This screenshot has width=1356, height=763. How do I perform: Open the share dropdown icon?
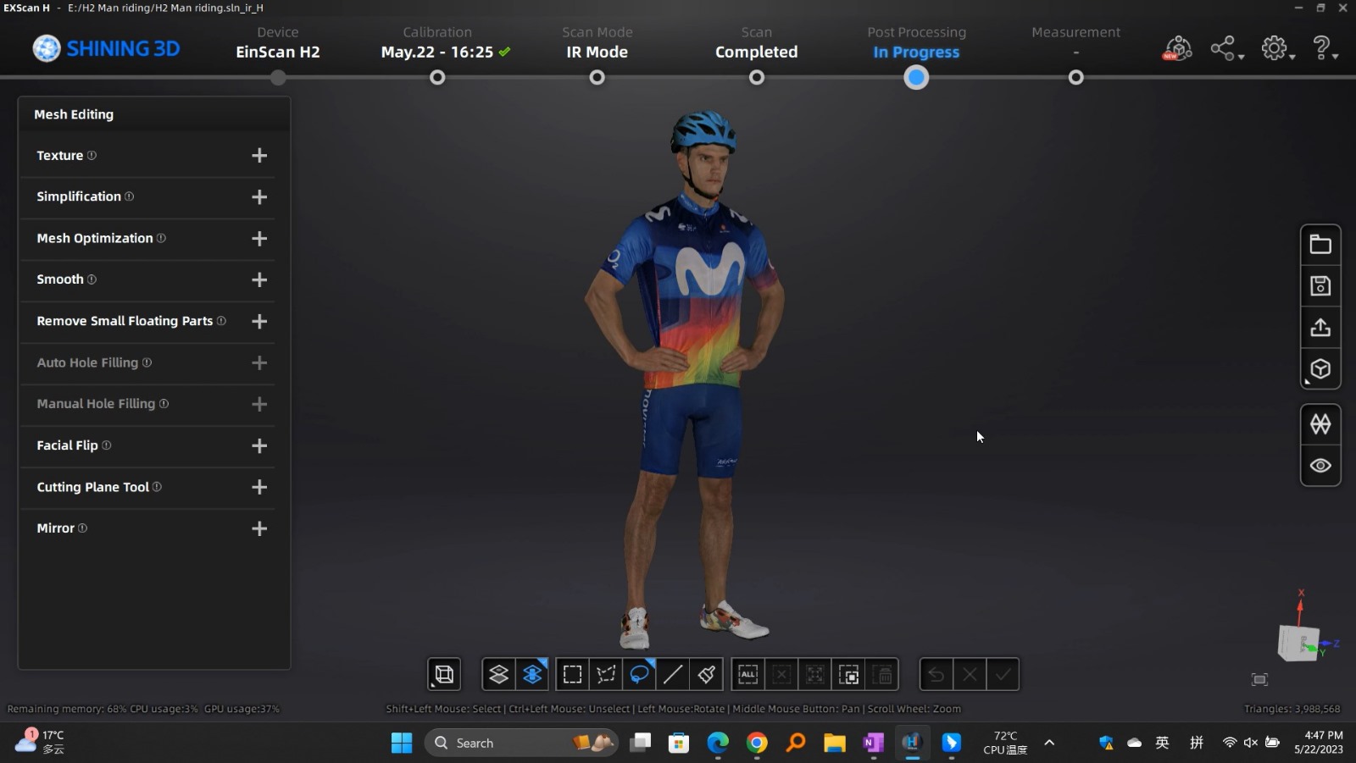[1226, 48]
